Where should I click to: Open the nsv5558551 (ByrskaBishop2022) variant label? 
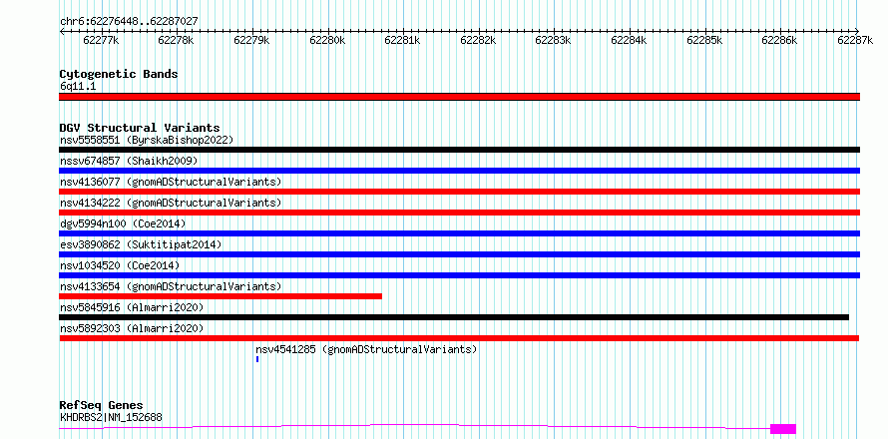click(147, 140)
